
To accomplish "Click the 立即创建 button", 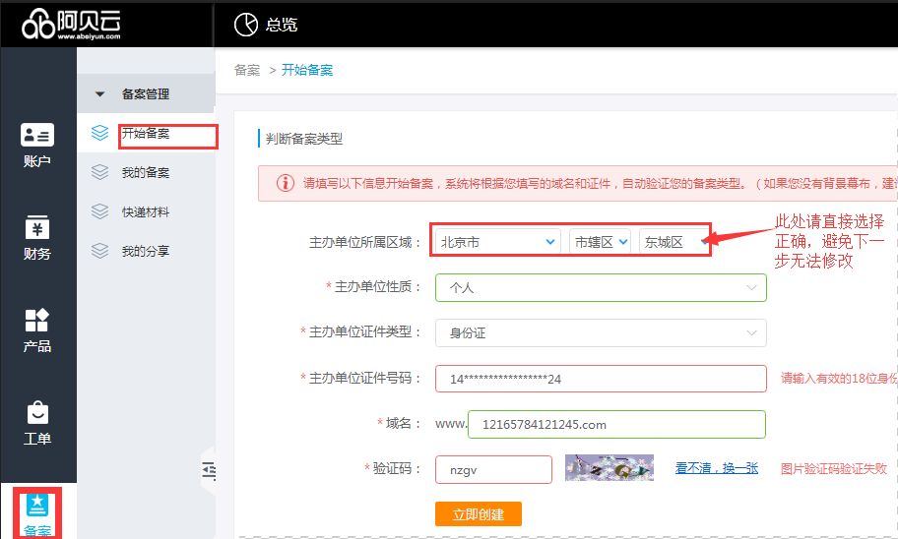I will tap(479, 513).
